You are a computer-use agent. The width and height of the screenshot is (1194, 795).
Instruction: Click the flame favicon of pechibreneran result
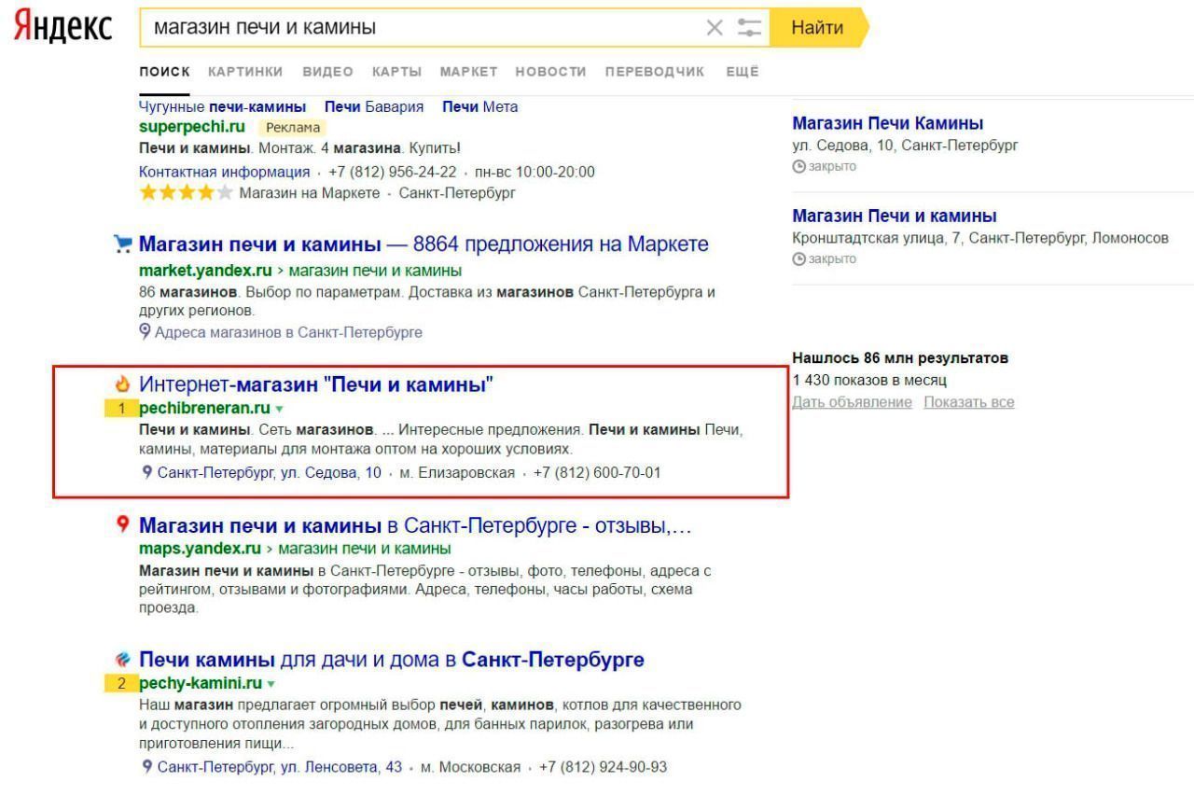121,384
